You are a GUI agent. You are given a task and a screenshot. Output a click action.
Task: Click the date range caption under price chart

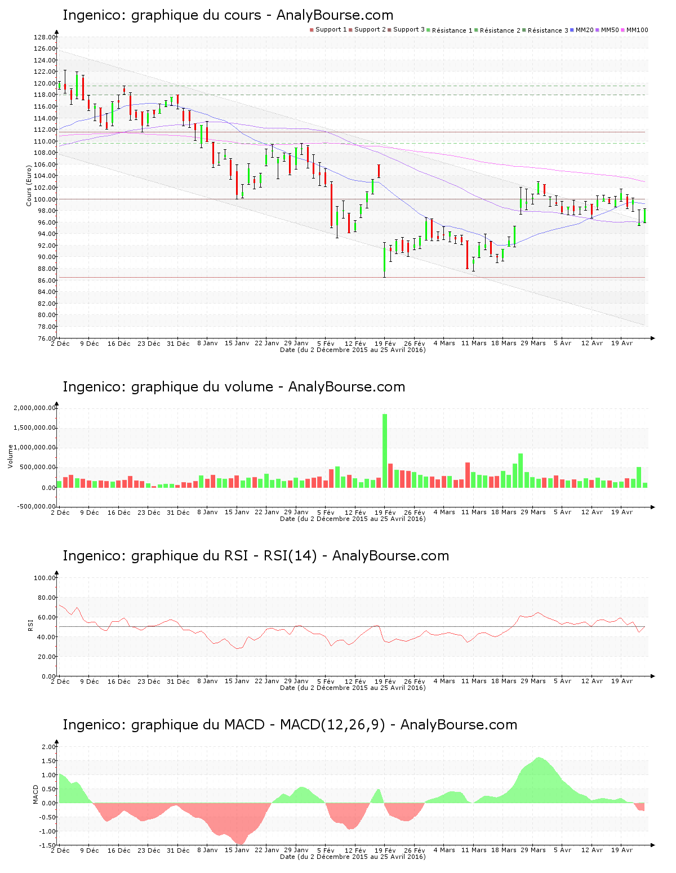353,350
